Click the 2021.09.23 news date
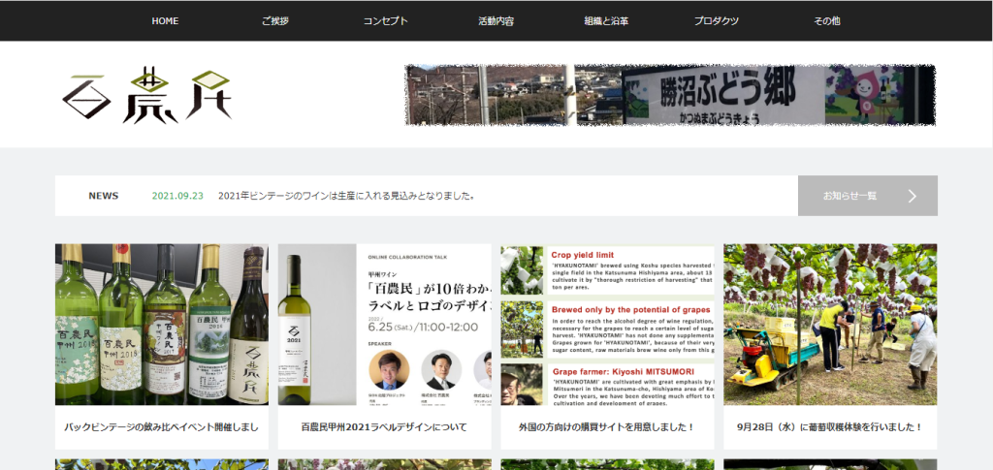This screenshot has width=993, height=470. point(177,196)
